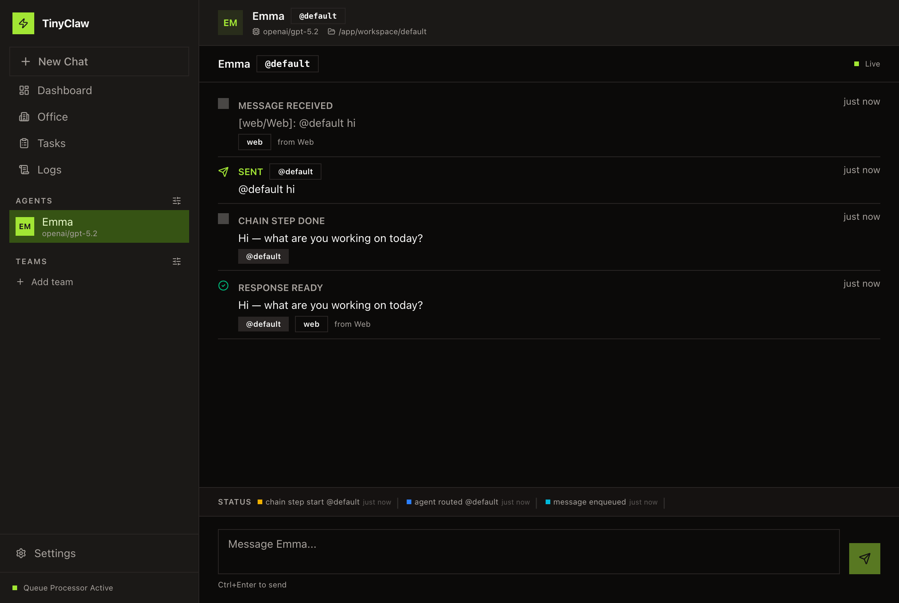
Task: Open Tasks via the clipboard icon
Action: (24, 143)
